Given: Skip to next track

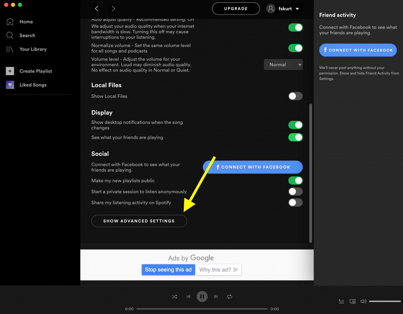Looking at the screenshot, I should point(216,297).
